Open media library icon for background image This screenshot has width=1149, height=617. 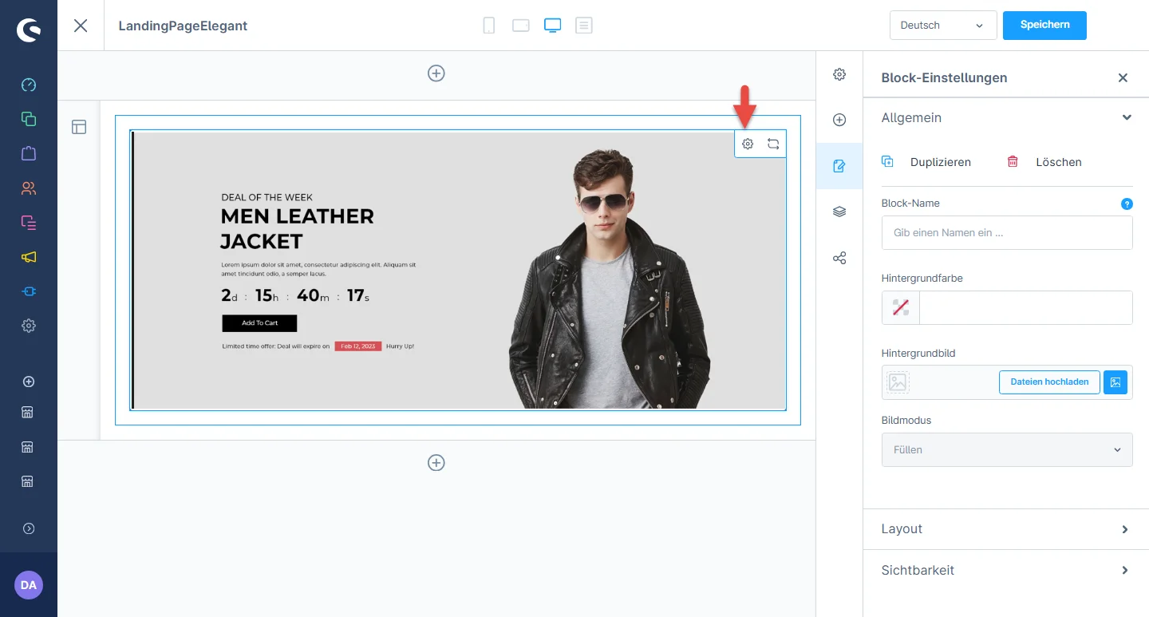(x=1115, y=382)
